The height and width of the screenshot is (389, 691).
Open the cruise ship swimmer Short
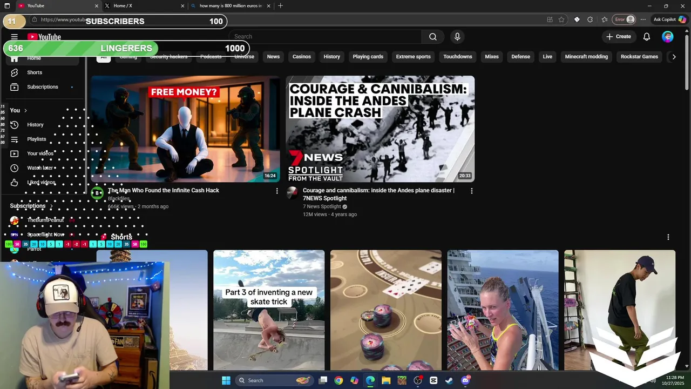click(x=503, y=310)
